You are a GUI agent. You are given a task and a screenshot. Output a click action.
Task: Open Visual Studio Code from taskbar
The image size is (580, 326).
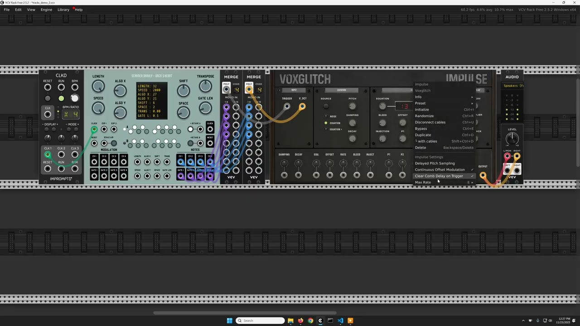(340, 321)
